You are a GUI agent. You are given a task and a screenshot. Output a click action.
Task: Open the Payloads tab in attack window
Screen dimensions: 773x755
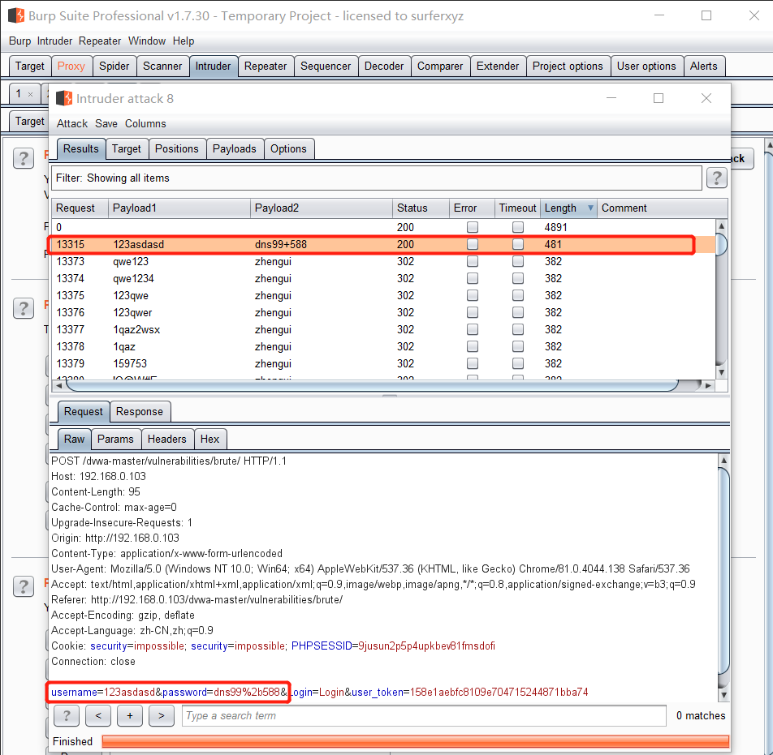234,148
